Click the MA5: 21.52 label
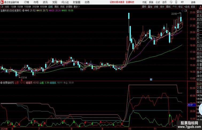 pos(30,11)
